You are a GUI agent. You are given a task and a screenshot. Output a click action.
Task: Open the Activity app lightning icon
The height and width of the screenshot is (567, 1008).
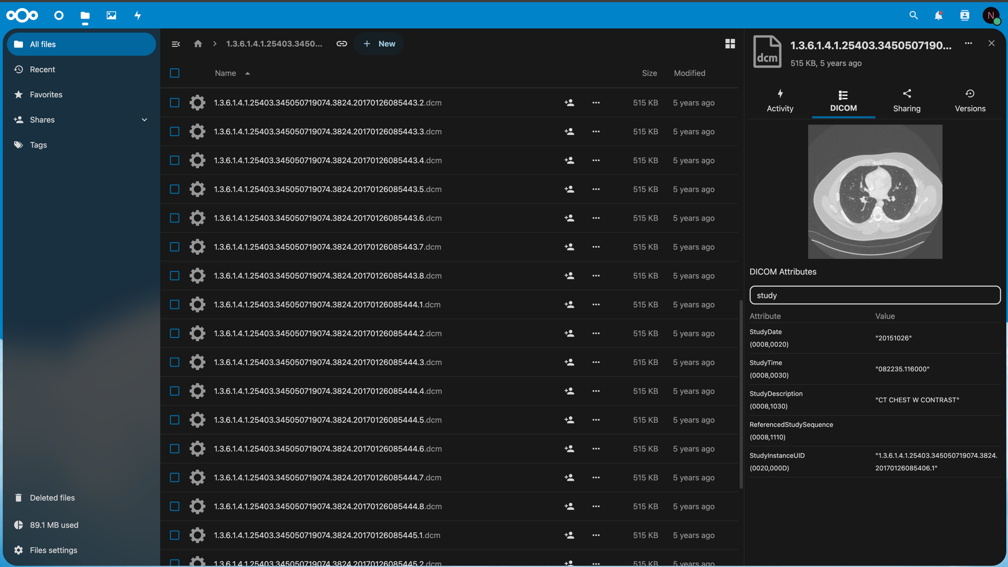pos(138,15)
